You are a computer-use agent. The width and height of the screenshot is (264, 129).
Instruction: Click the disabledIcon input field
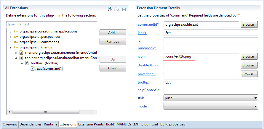pos(201,65)
